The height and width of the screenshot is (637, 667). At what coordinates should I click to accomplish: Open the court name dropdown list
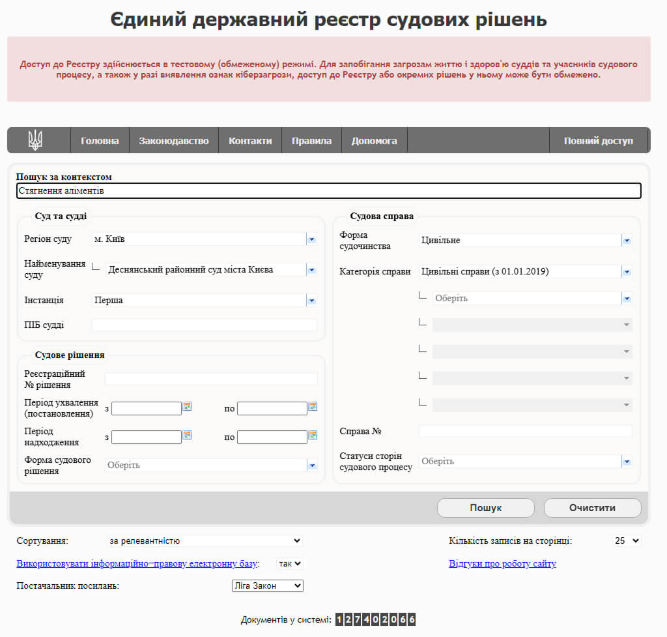[311, 270]
